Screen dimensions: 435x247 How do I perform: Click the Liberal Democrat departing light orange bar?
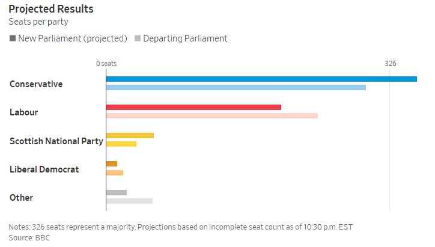click(x=115, y=172)
